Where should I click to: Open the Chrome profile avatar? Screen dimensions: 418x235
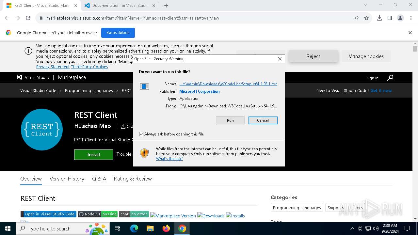pos(400,18)
